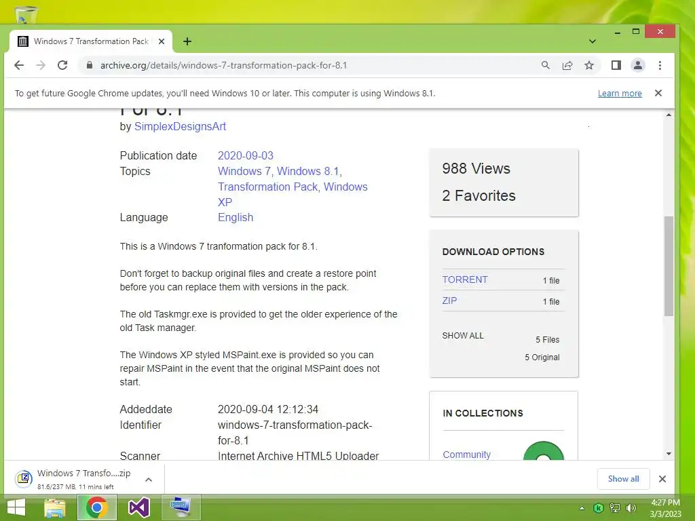The height and width of the screenshot is (521, 695).
Task: Click the 5 Files count
Action: tap(548, 339)
